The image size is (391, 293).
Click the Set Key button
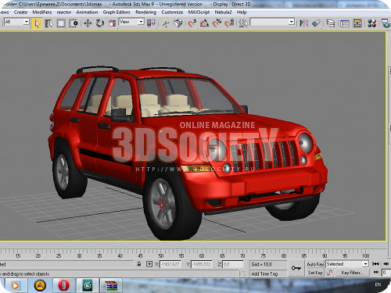[x=315, y=273]
